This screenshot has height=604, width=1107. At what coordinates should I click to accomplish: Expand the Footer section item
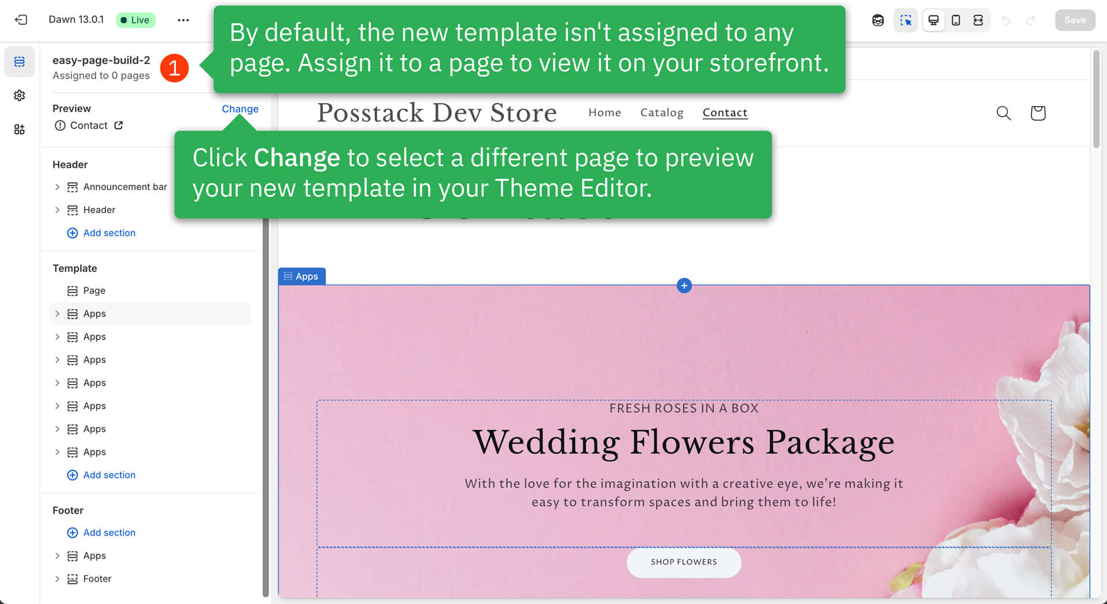click(x=57, y=579)
